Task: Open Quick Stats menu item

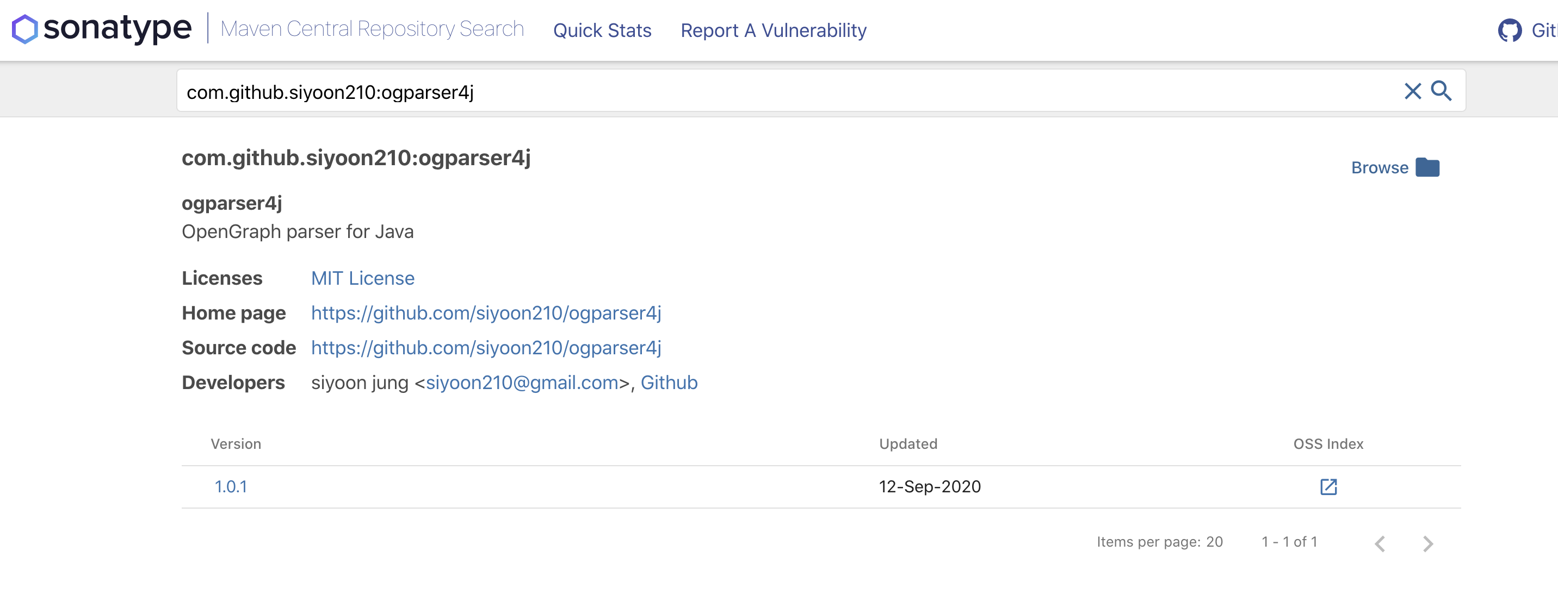Action: [x=602, y=30]
